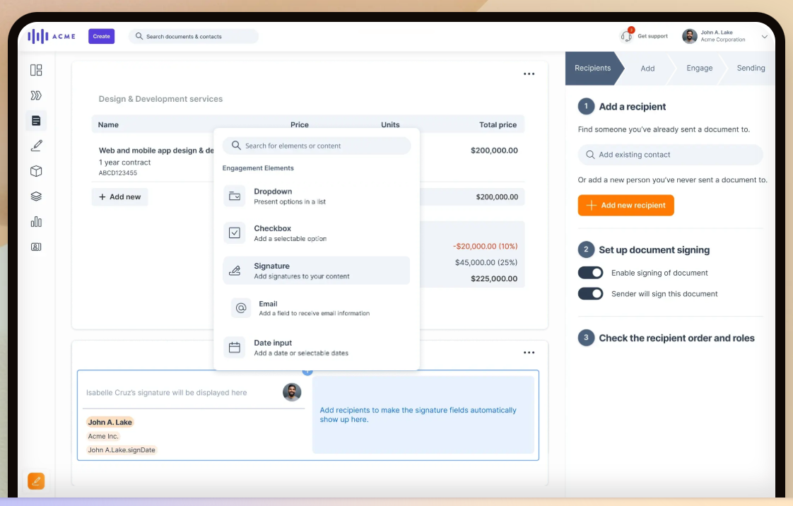Screen dimensions: 793x506
Task: Click the Get support headset icon
Action: (x=627, y=36)
